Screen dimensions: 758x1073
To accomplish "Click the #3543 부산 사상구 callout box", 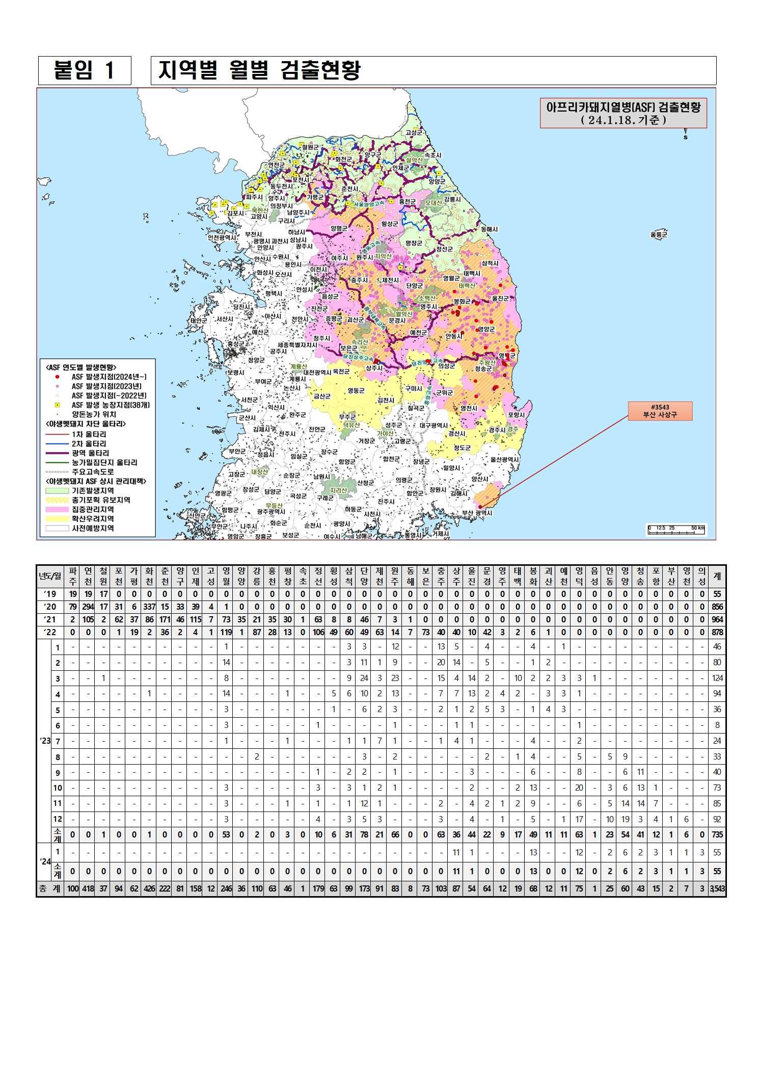I will pos(660,411).
